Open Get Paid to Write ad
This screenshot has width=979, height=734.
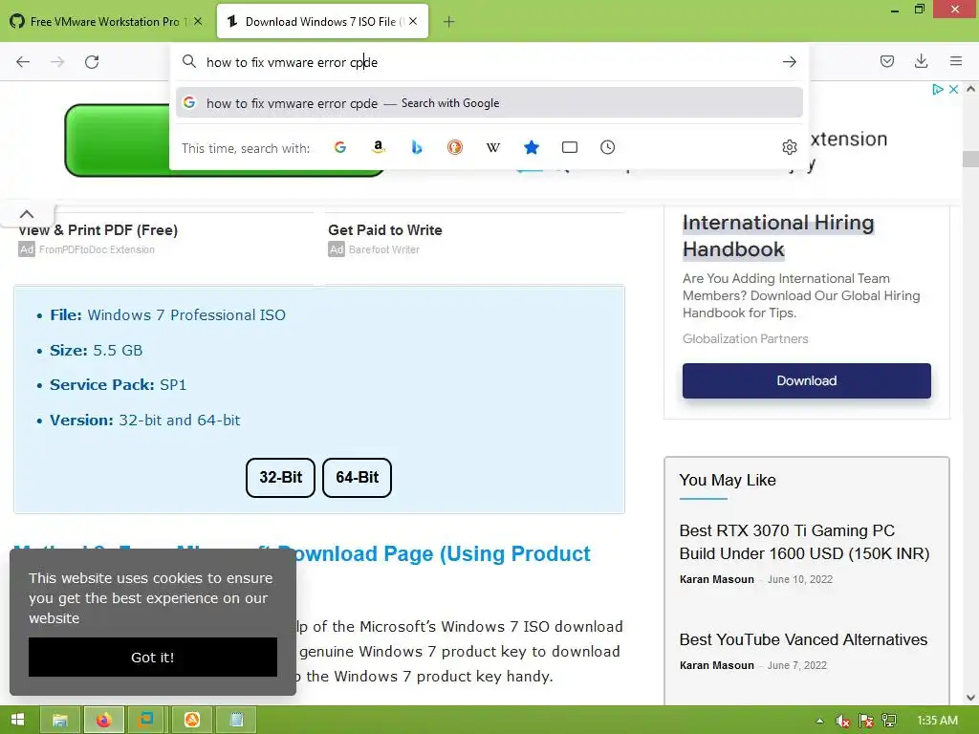click(385, 230)
